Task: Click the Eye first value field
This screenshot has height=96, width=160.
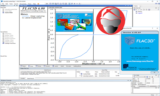Action: pyautogui.click(x=141, y=79)
